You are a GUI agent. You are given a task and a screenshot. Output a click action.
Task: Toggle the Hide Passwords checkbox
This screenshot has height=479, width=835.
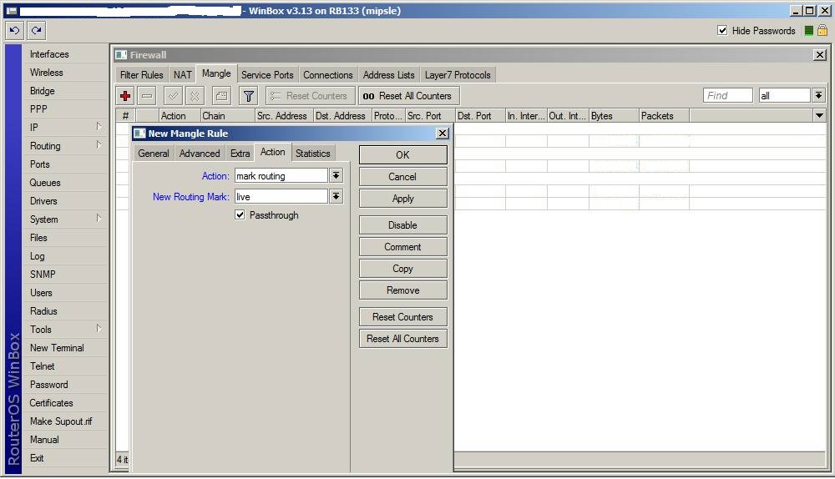(x=722, y=30)
